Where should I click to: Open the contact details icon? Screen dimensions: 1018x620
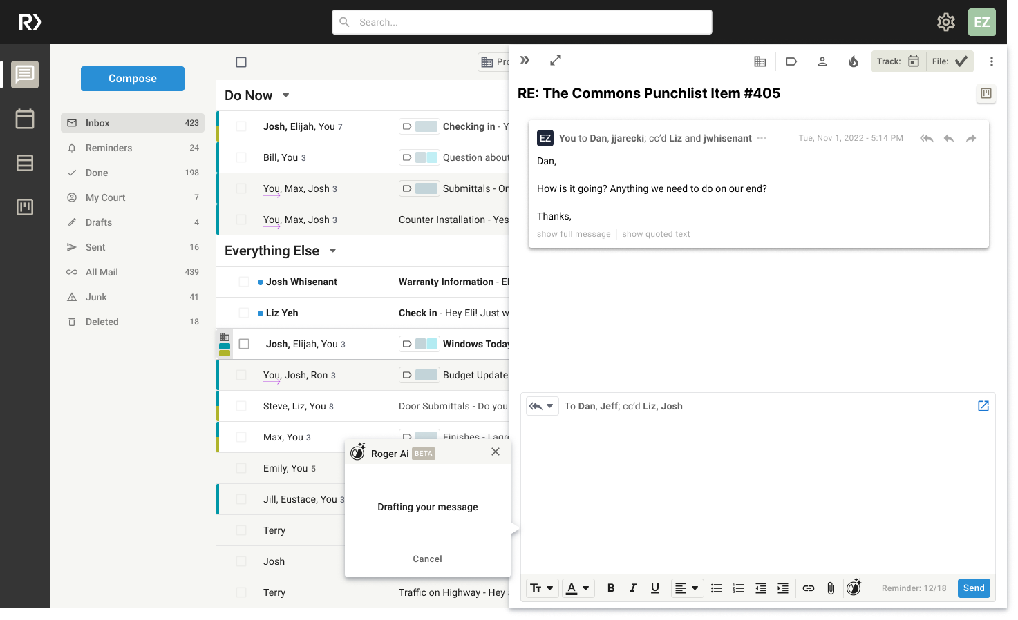coord(822,61)
